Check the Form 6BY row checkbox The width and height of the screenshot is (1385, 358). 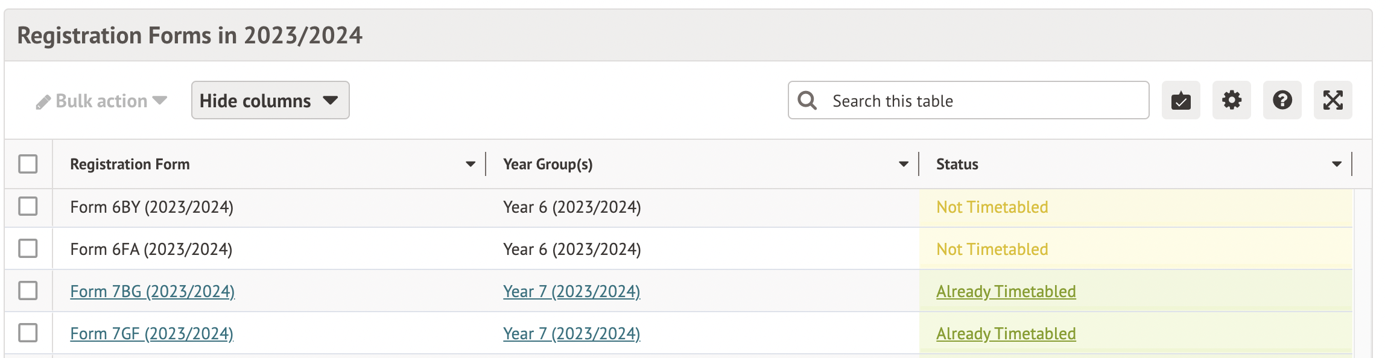tap(28, 206)
